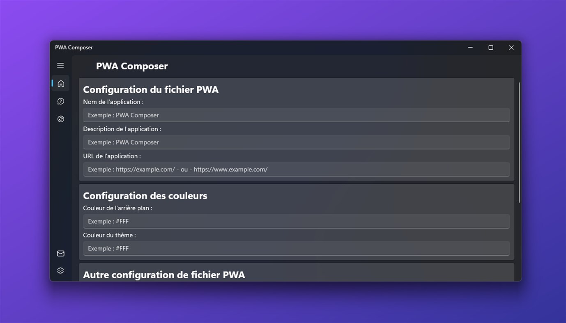Image resolution: width=566 pixels, height=323 pixels.
Task: Close the PWA Composer window
Action: [511, 48]
